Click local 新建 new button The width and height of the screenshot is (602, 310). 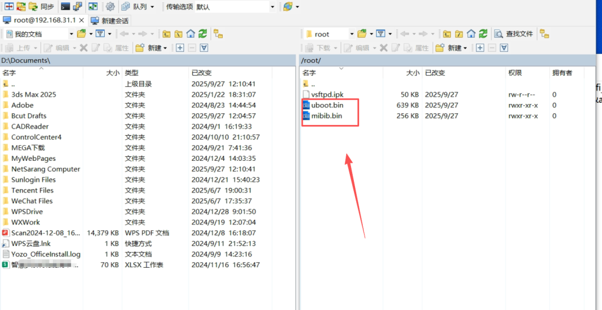[151, 48]
